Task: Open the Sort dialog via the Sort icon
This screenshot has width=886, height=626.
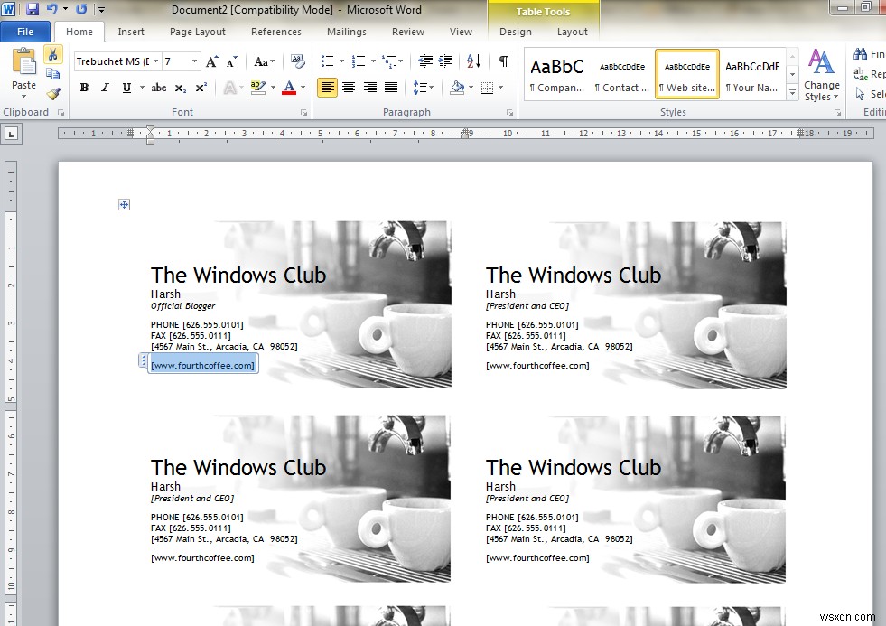Action: click(x=471, y=61)
